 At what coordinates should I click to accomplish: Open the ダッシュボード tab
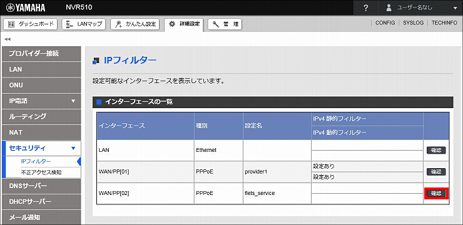(x=31, y=24)
